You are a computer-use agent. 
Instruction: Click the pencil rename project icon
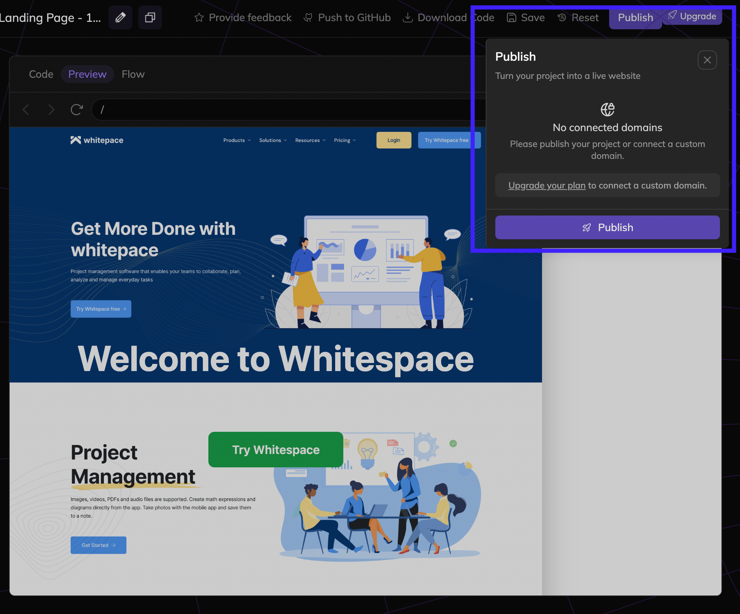click(x=120, y=17)
